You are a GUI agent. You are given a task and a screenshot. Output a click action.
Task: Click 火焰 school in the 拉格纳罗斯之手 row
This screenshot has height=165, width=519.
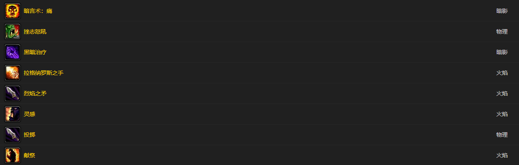[502, 73]
